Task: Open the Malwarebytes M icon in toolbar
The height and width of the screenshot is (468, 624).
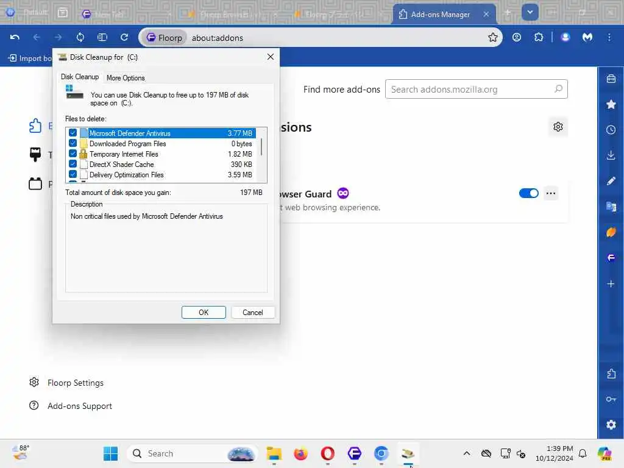Action: coord(587,37)
